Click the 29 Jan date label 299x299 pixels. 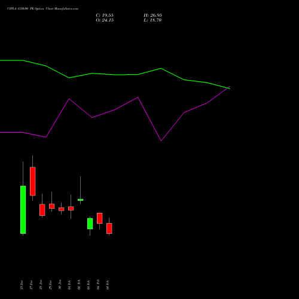[50, 285]
